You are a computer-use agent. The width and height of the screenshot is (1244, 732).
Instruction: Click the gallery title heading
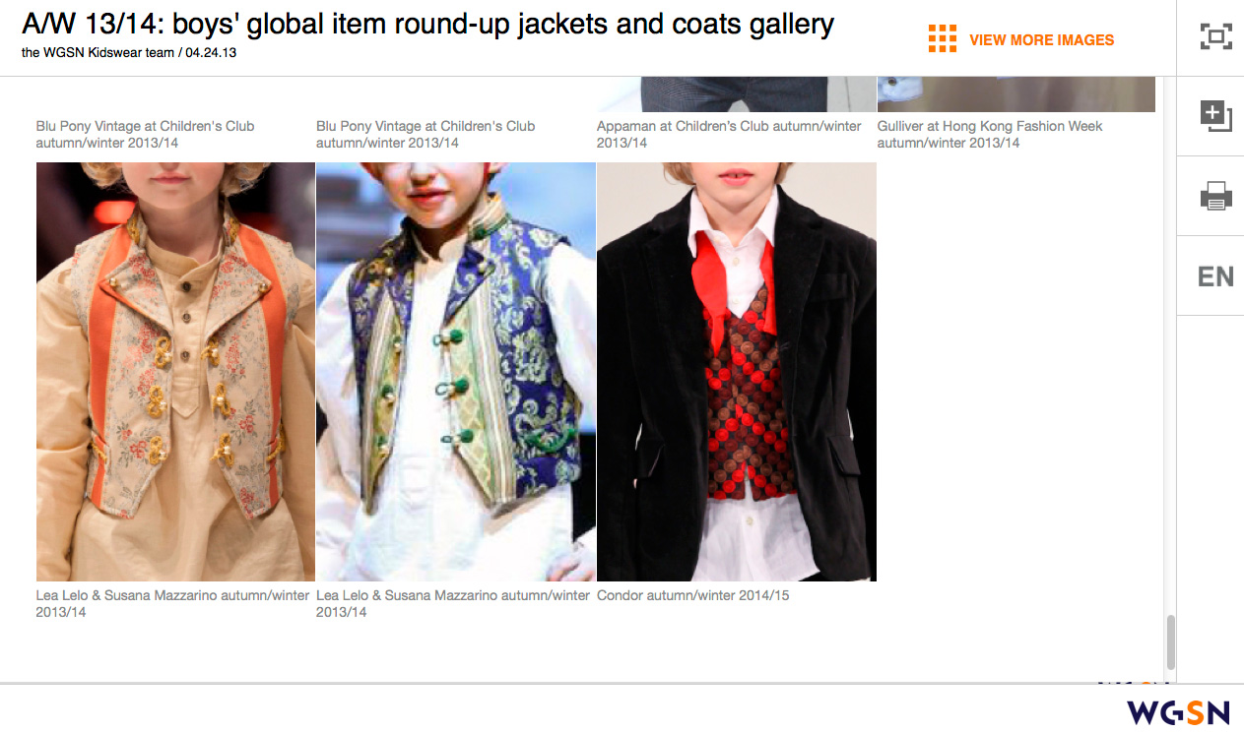[x=428, y=24]
